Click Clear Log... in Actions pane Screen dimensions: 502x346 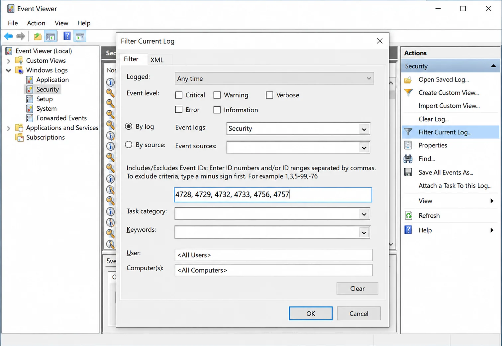pos(433,119)
